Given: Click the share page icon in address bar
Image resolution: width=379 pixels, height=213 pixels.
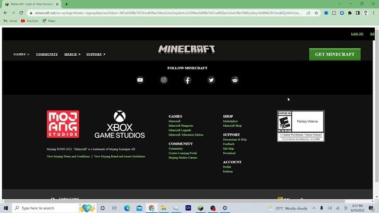Looking at the screenshot, I should coord(308,13).
